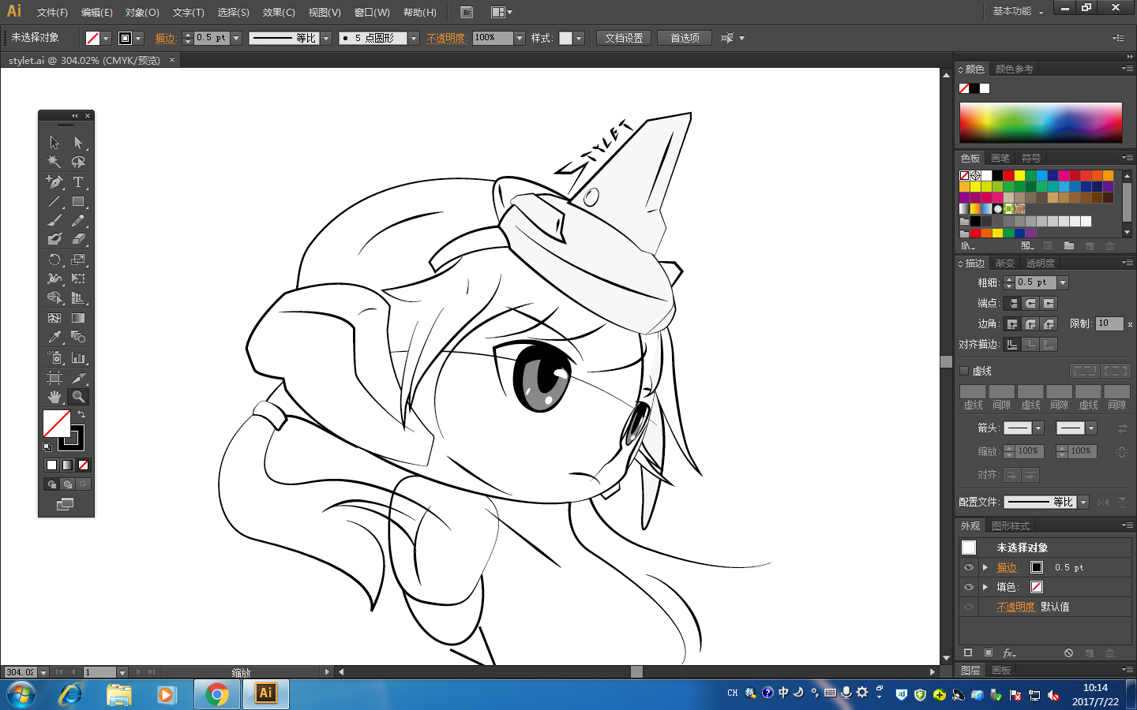The height and width of the screenshot is (710, 1137).
Task: Click the round cap stroke icon
Action: 1030,304
